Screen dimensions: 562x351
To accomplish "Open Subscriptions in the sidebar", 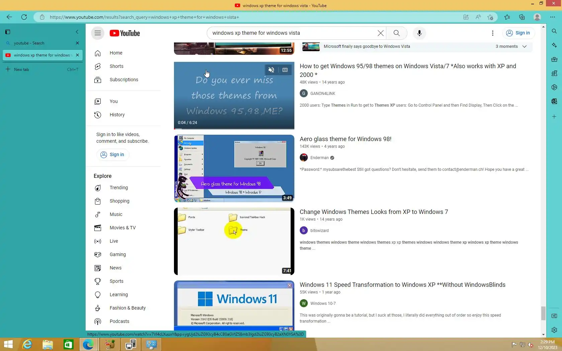I will pyautogui.click(x=124, y=80).
